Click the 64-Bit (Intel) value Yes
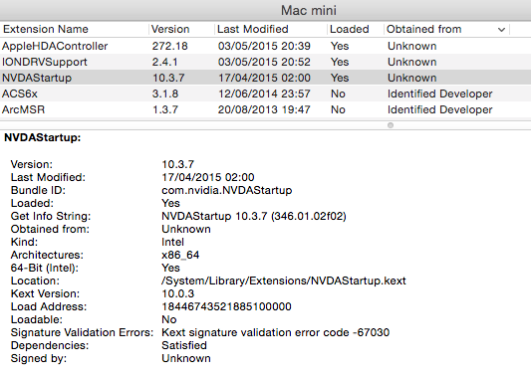Image resolution: width=531 pixels, height=375 pixels. pos(170,268)
